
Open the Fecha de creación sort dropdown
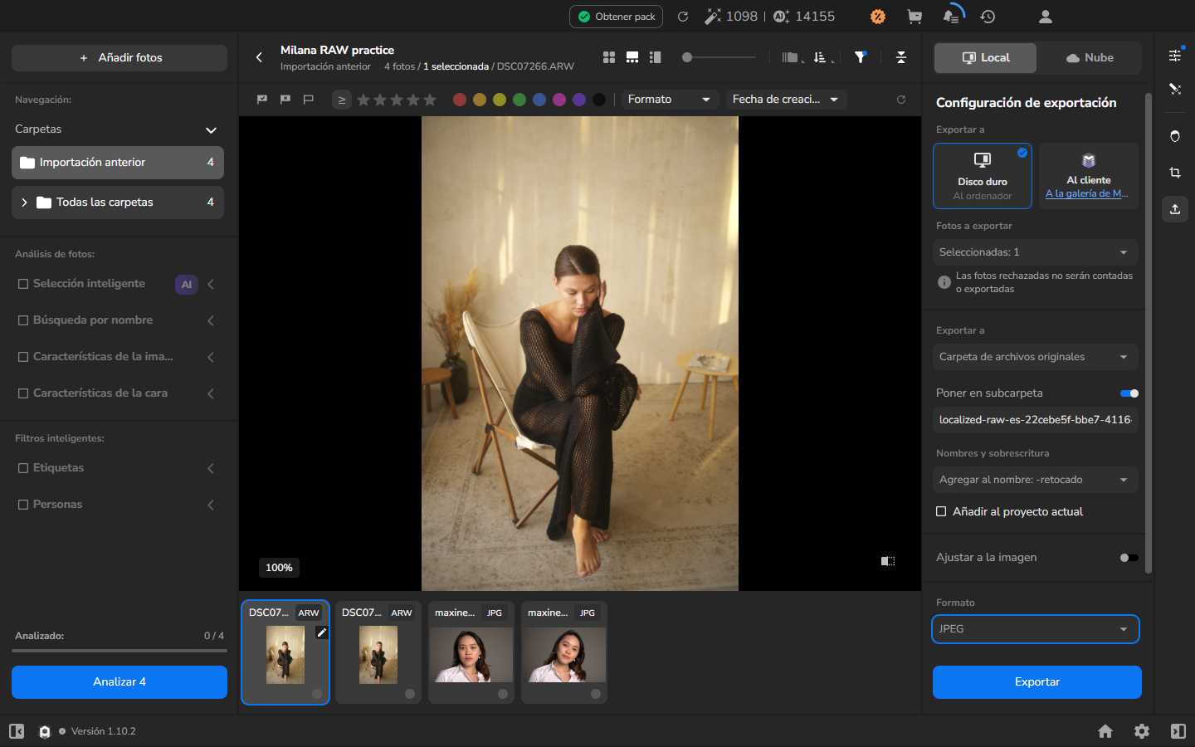point(786,100)
